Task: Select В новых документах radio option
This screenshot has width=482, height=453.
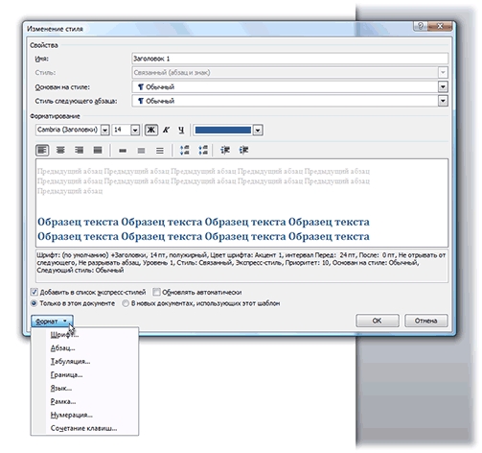Action: coord(126,303)
